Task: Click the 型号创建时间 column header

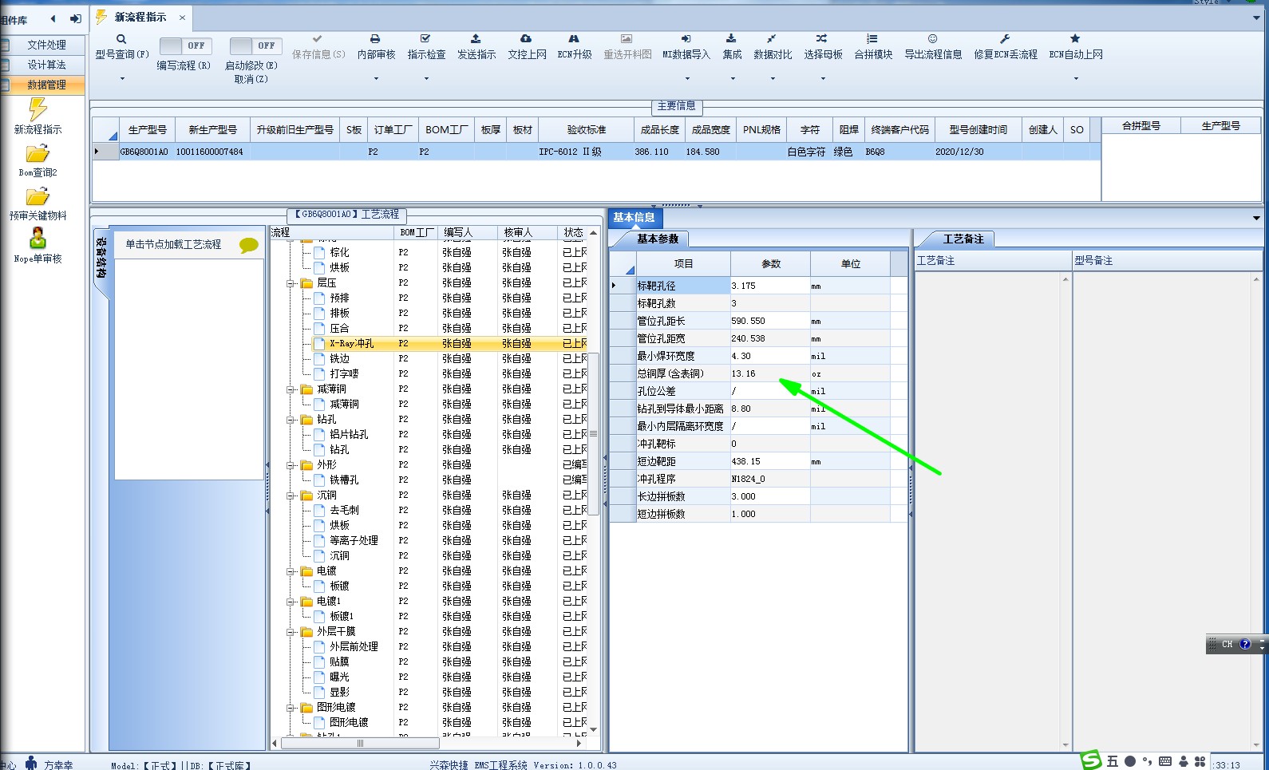Action: click(x=978, y=129)
